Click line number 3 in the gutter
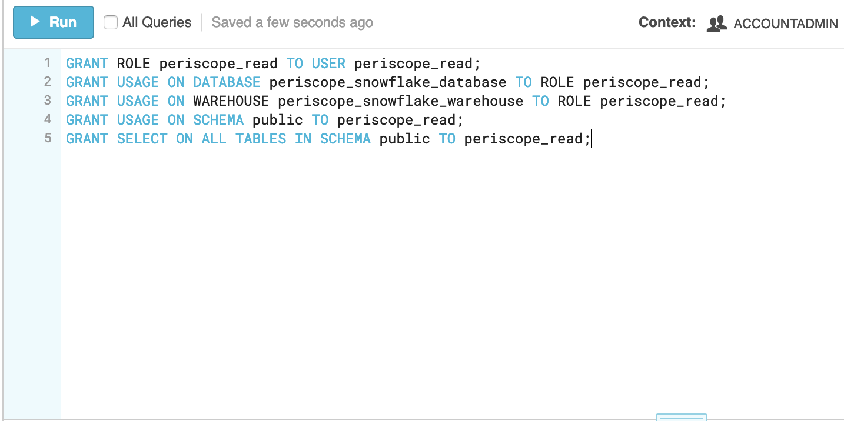This screenshot has height=421, width=844. pyautogui.click(x=48, y=100)
